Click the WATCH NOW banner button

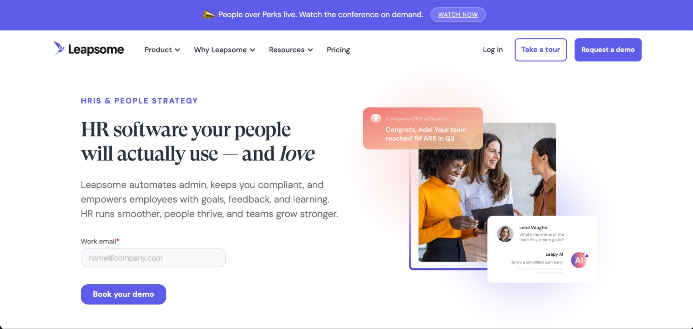[458, 15]
